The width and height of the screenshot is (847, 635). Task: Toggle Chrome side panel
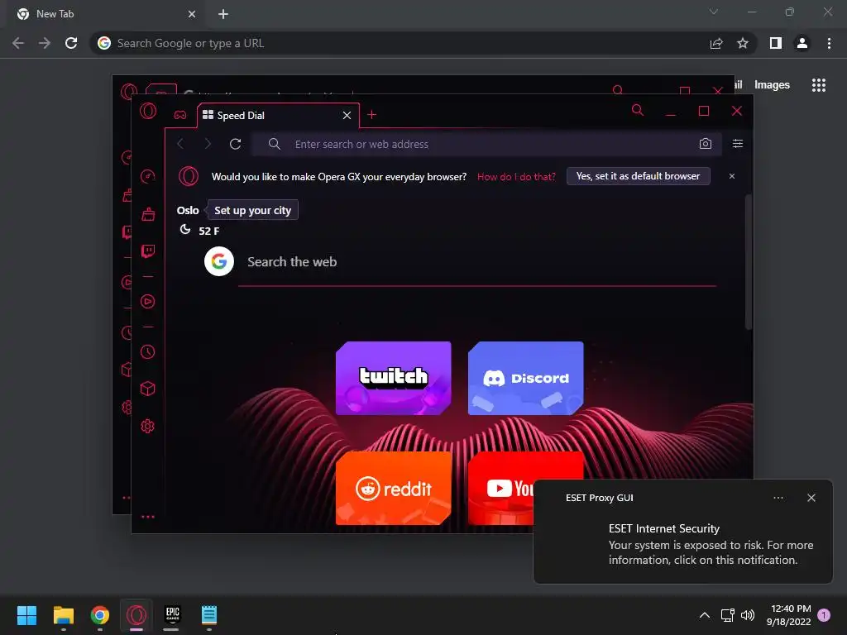pyautogui.click(x=775, y=43)
